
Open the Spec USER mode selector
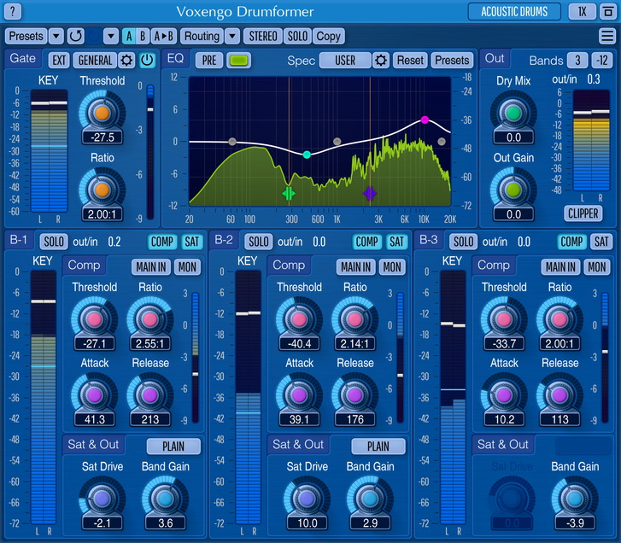(x=345, y=60)
